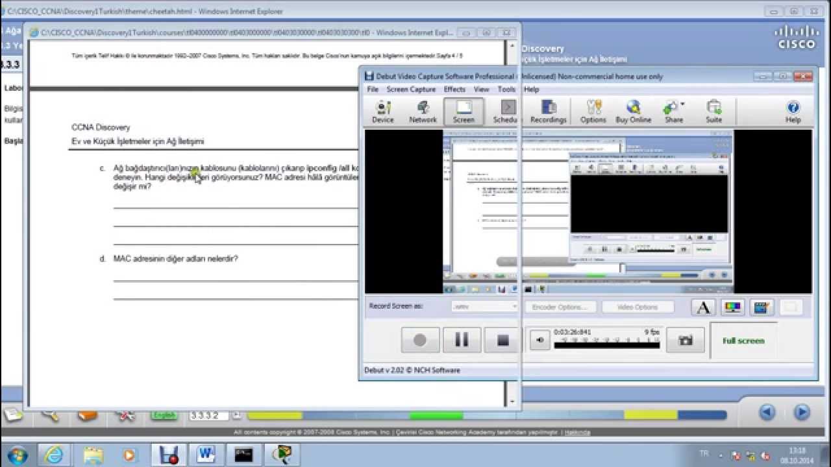Screen dimensions: 831x467
Task: Click the Buy Online toolbar icon
Action: pos(633,111)
